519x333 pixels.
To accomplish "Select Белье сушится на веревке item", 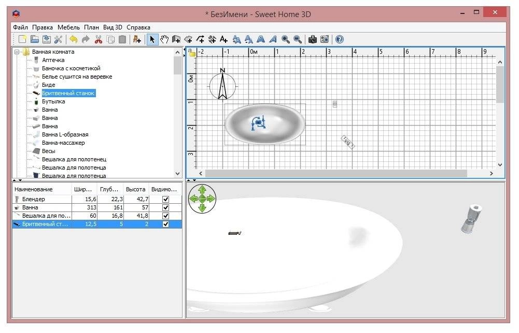I will [x=77, y=77].
